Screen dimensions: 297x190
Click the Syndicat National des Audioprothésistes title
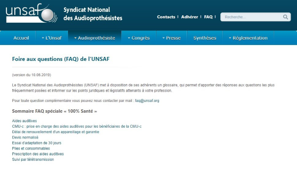[93, 14]
